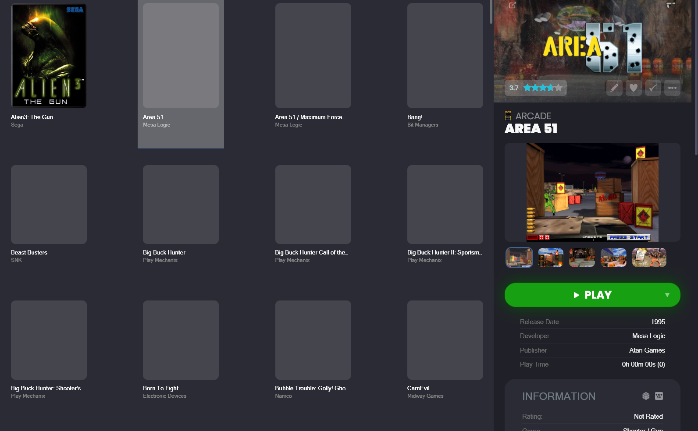The width and height of the screenshot is (698, 431).
Task: Select the fourth Area 51 screenshot thumbnail
Action: 613,258
